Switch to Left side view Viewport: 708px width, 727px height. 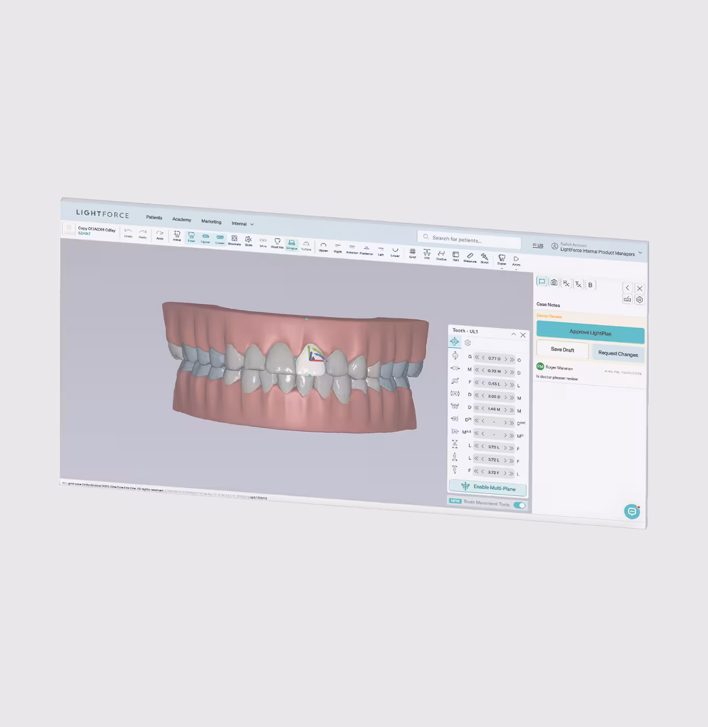[x=381, y=251]
